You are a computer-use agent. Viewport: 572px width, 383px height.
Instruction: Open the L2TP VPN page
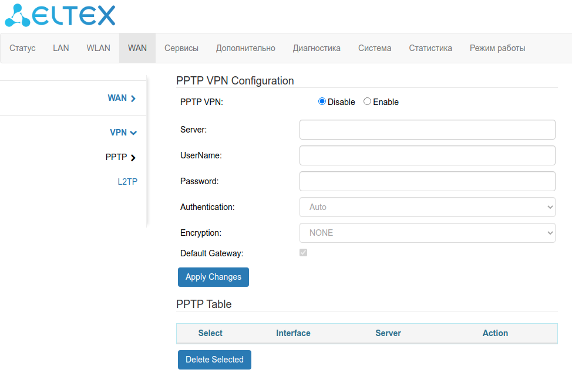(127, 182)
